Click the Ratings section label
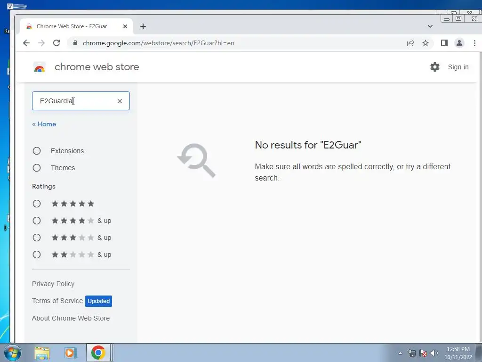Screen dimensions: 482x362 [x=44, y=186]
